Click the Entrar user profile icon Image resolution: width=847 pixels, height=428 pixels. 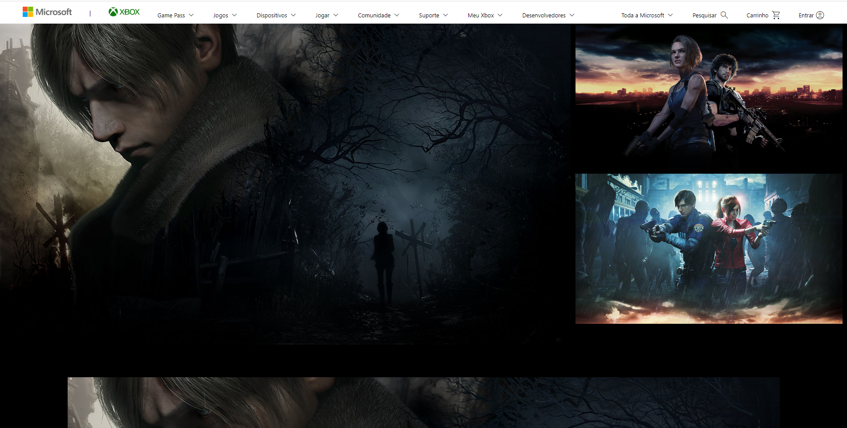point(820,15)
